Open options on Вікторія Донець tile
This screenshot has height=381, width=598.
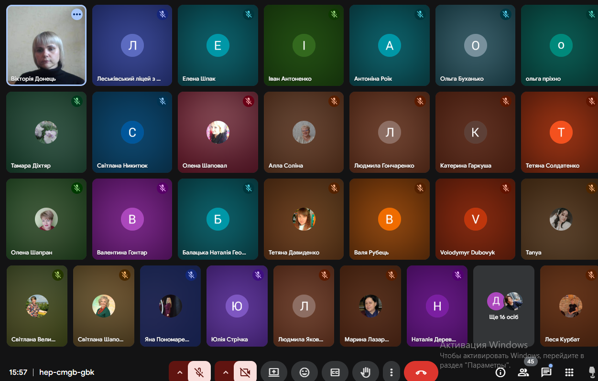[x=77, y=14]
